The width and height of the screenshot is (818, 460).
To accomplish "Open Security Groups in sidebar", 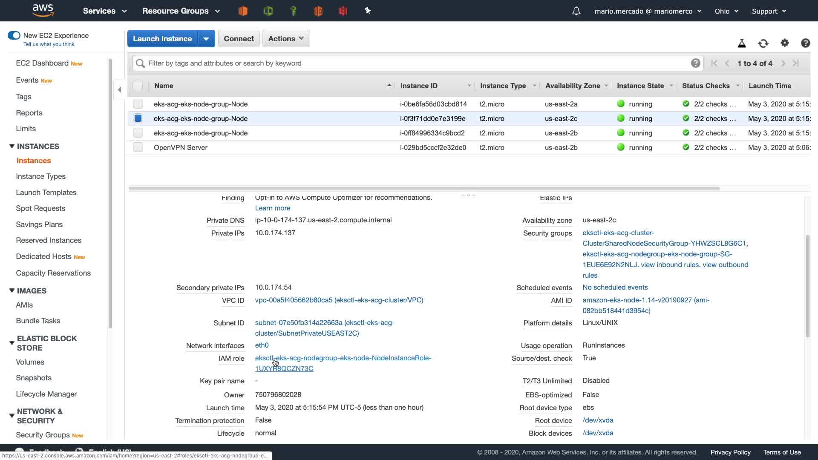I will (x=43, y=435).
